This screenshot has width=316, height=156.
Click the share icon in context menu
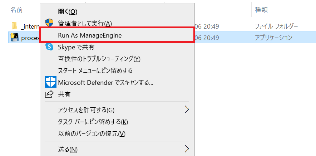point(49,94)
